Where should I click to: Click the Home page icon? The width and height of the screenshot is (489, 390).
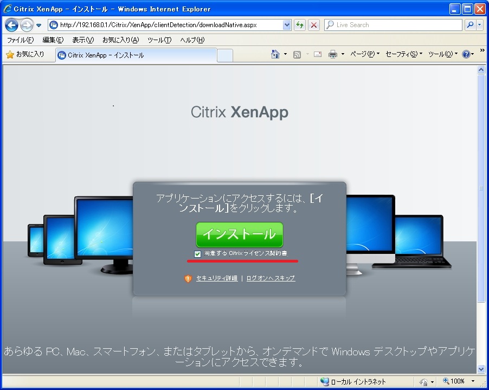pos(275,54)
